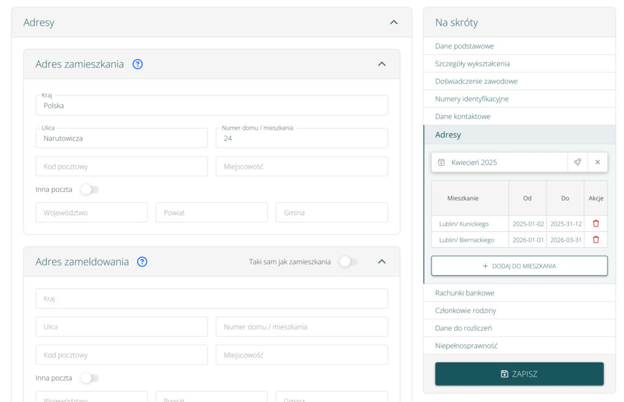Jump to Członkowie rodziny section

(466, 311)
